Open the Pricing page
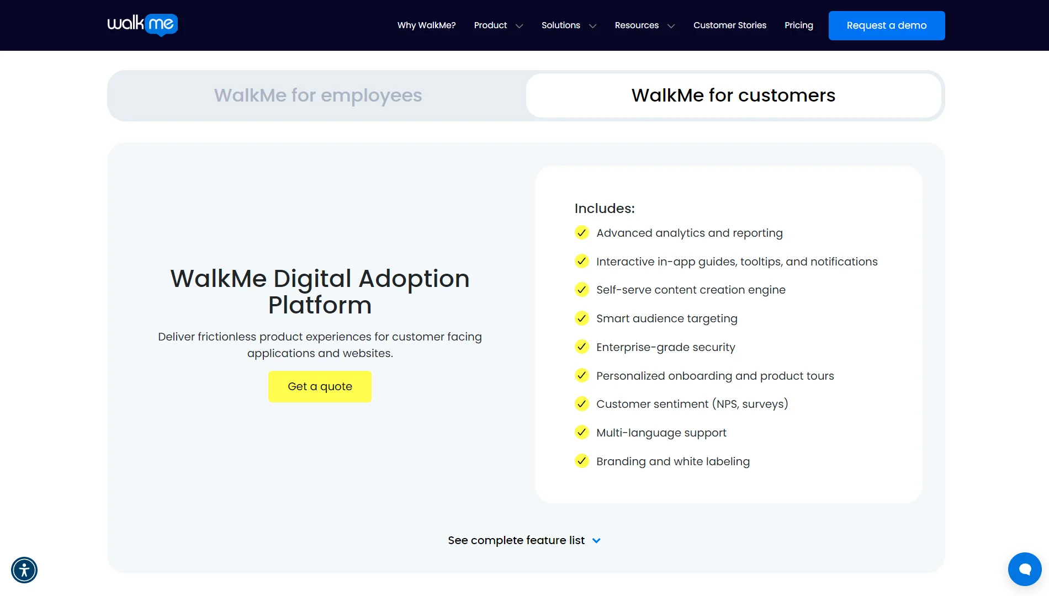This screenshot has height=596, width=1049. 798,25
